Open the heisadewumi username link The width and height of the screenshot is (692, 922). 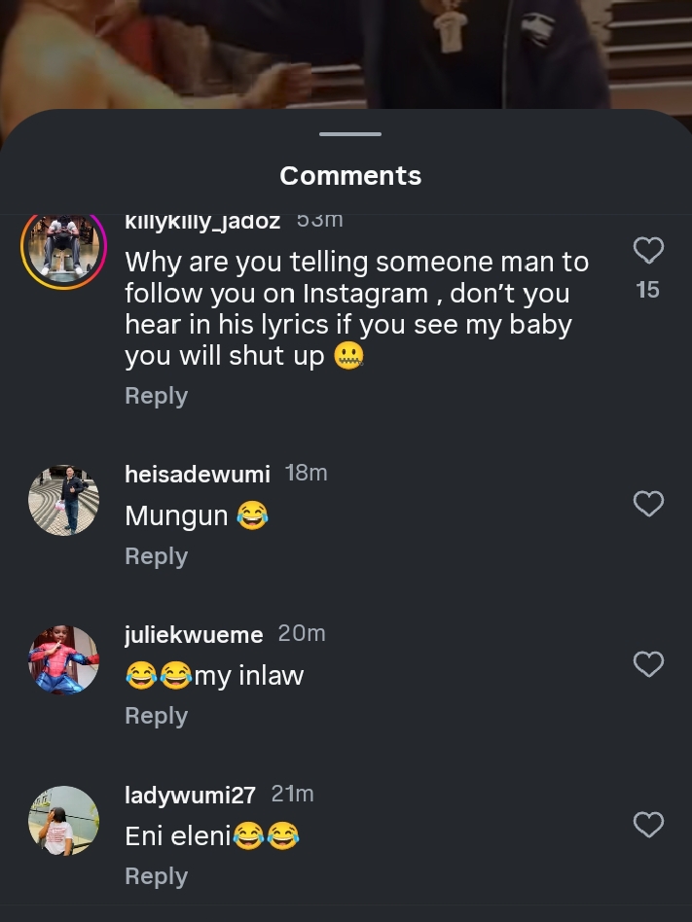(198, 474)
